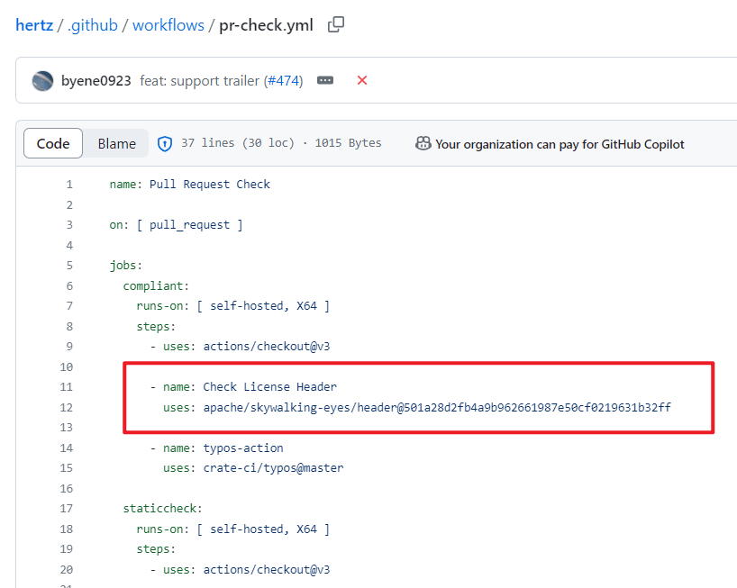Open the 'feat: support trailer' commit message
Viewport: 737px width, 588px height.
pos(199,81)
